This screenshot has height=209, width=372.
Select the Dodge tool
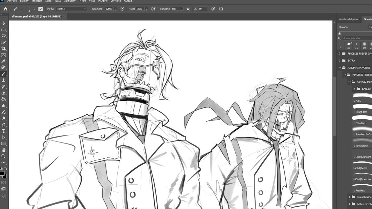tap(3, 118)
